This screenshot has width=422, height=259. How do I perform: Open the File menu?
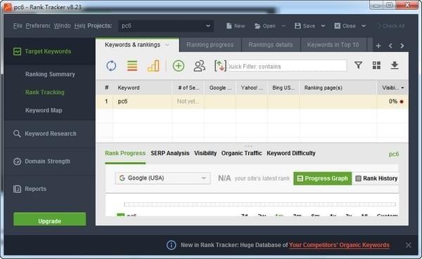(17, 26)
